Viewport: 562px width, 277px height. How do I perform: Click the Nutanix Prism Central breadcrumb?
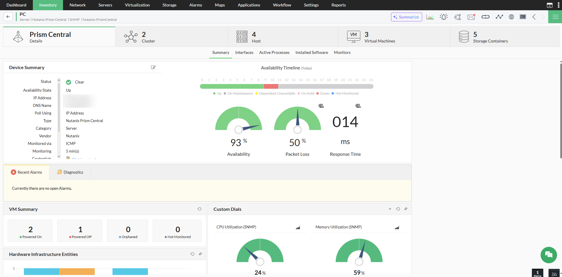click(49, 20)
